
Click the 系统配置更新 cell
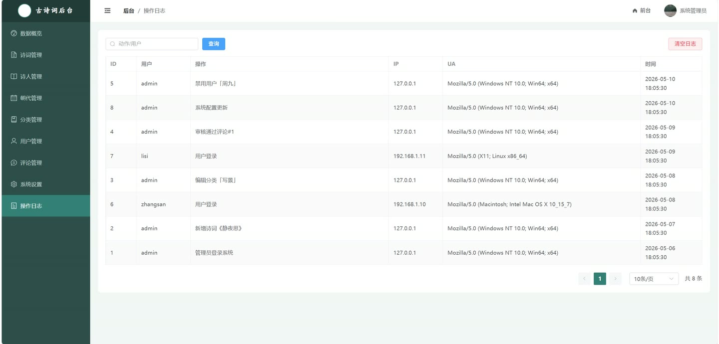(x=290, y=108)
